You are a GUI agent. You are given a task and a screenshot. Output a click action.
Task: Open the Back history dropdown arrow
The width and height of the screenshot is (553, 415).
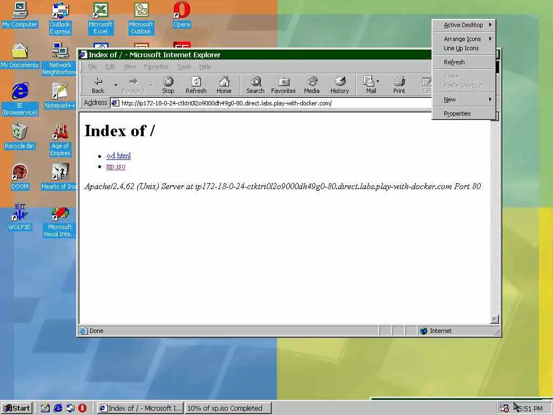pos(116,85)
